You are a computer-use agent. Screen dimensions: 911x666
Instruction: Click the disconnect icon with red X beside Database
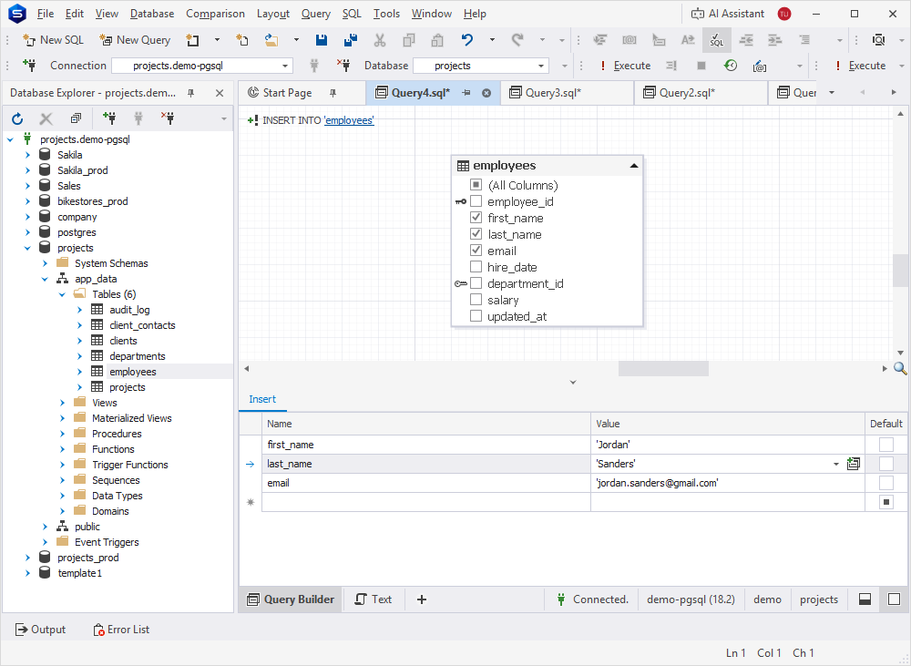[x=343, y=66]
